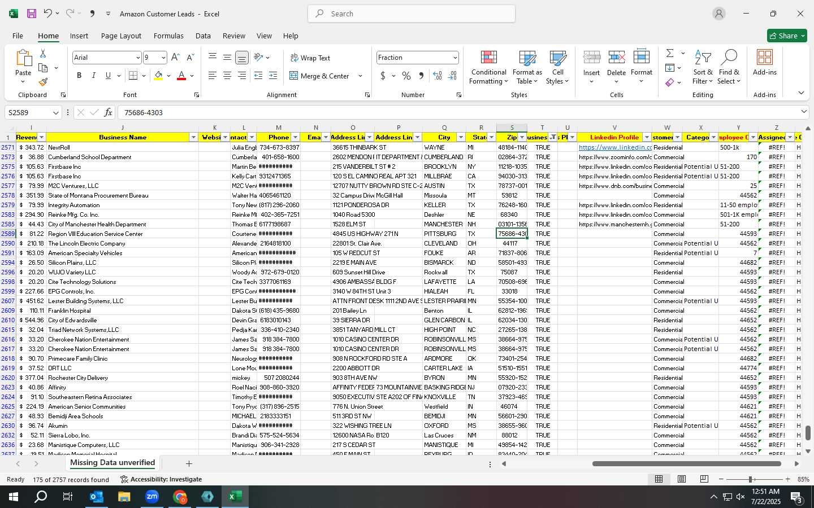Viewport: 814px width, 508px height.
Task: Switch to the Insert tab
Action: coord(79,36)
